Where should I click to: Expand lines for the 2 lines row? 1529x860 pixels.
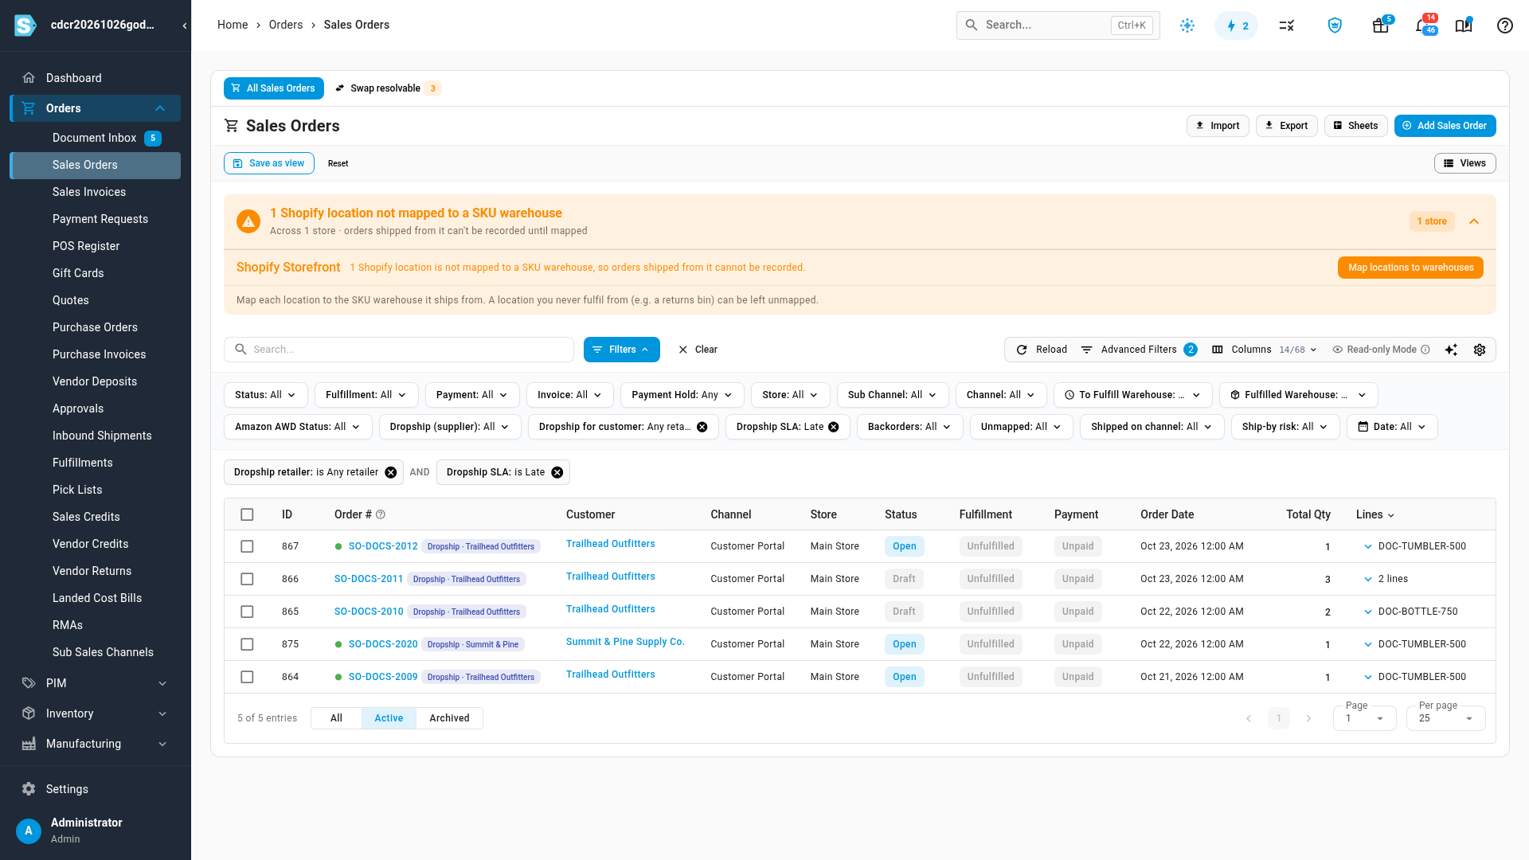1367,579
